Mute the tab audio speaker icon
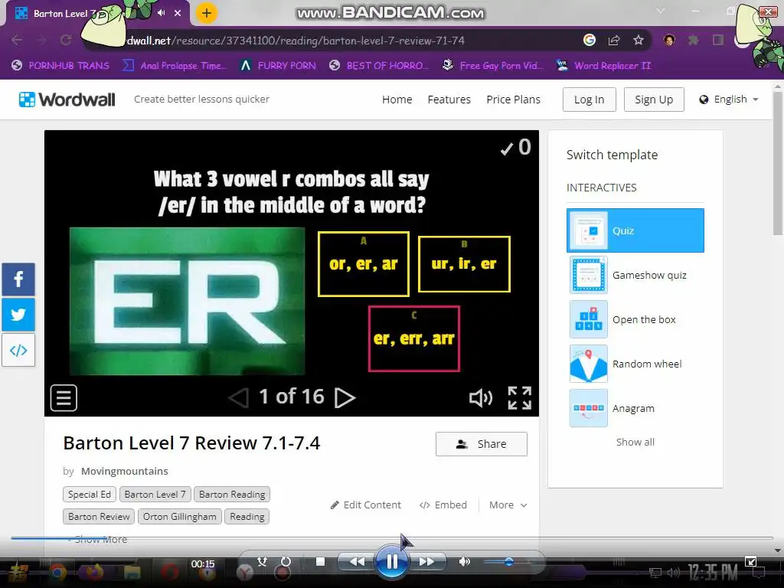784x588 pixels. point(161,13)
